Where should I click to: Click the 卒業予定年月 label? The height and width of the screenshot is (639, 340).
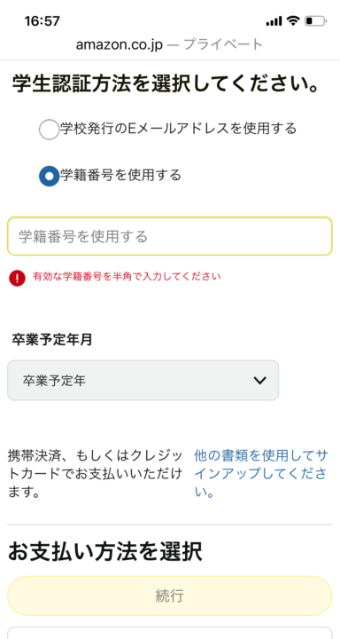point(51,339)
